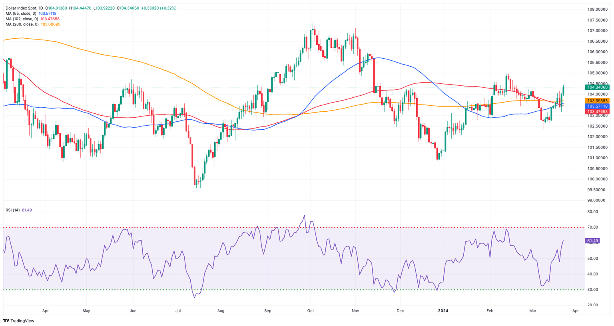This screenshot has height=326, width=614.
Task: Click the 108.00000 price scale label
Action: pyautogui.click(x=598, y=9)
